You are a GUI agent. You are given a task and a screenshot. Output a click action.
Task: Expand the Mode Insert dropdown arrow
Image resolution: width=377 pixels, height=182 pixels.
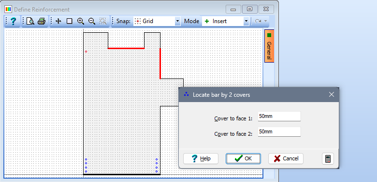[x=246, y=21]
